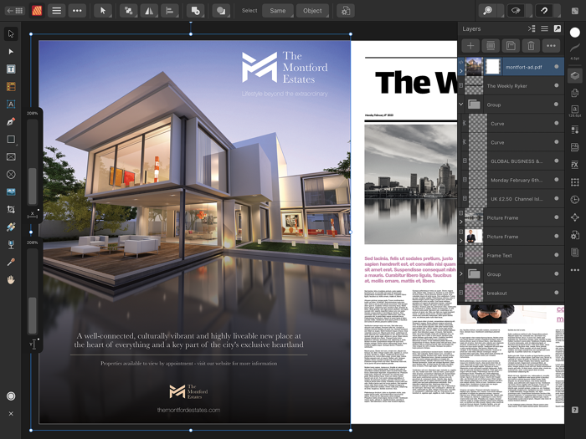Image resolution: width=586 pixels, height=439 pixels.
Task: Toggle visibility of montfort-ad.pdf layer
Action: click(557, 66)
